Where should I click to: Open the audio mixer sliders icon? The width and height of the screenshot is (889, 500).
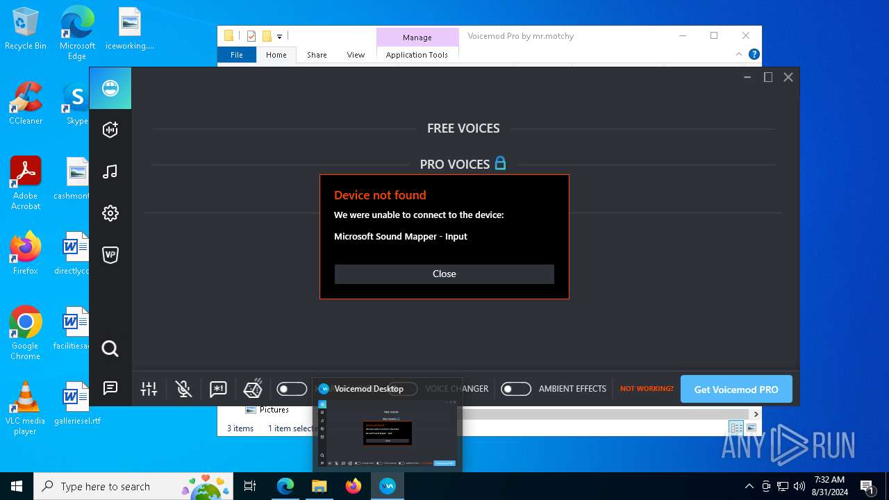coord(149,389)
